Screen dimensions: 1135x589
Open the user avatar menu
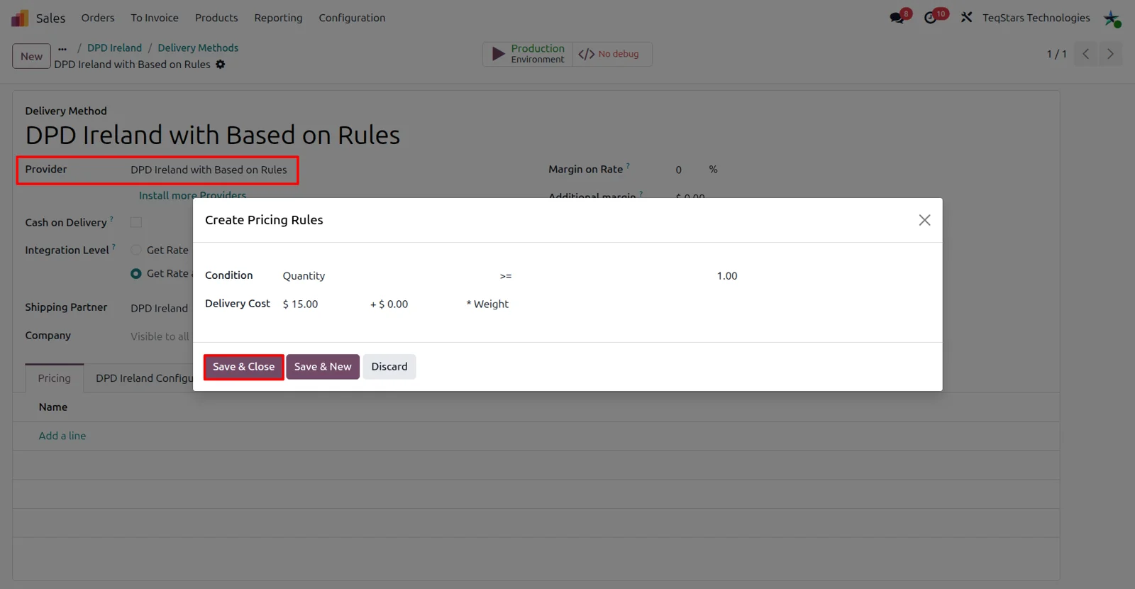1112,18
